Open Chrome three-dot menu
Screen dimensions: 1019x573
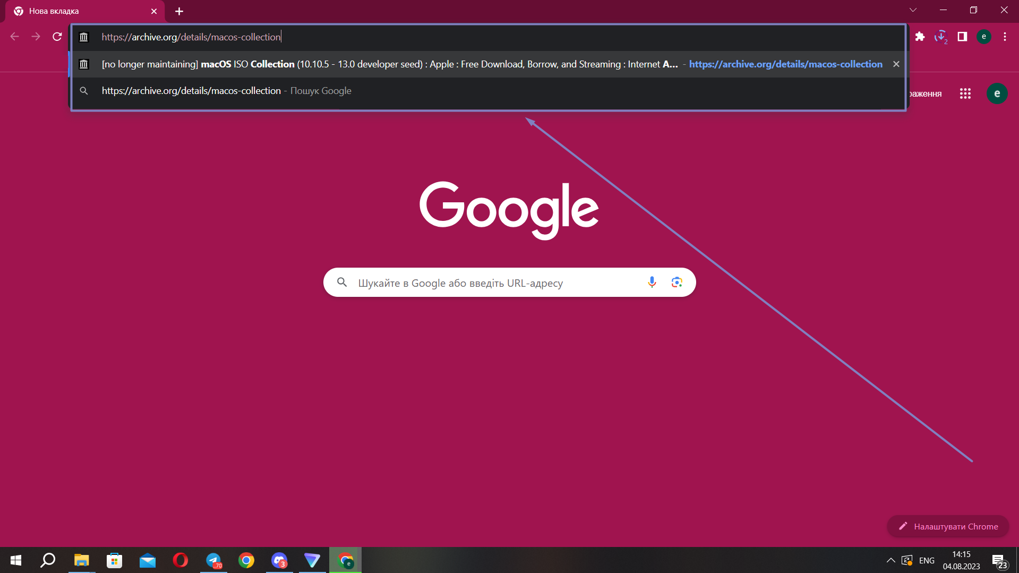[1005, 37]
